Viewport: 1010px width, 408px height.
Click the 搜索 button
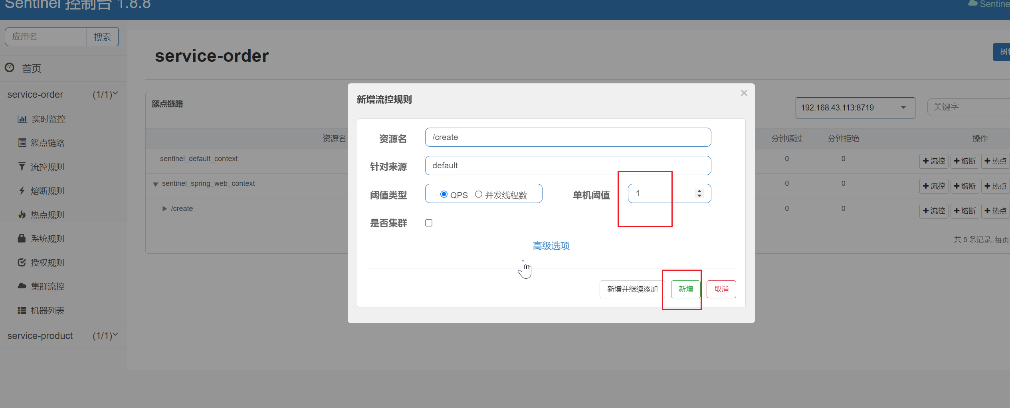pyautogui.click(x=102, y=37)
